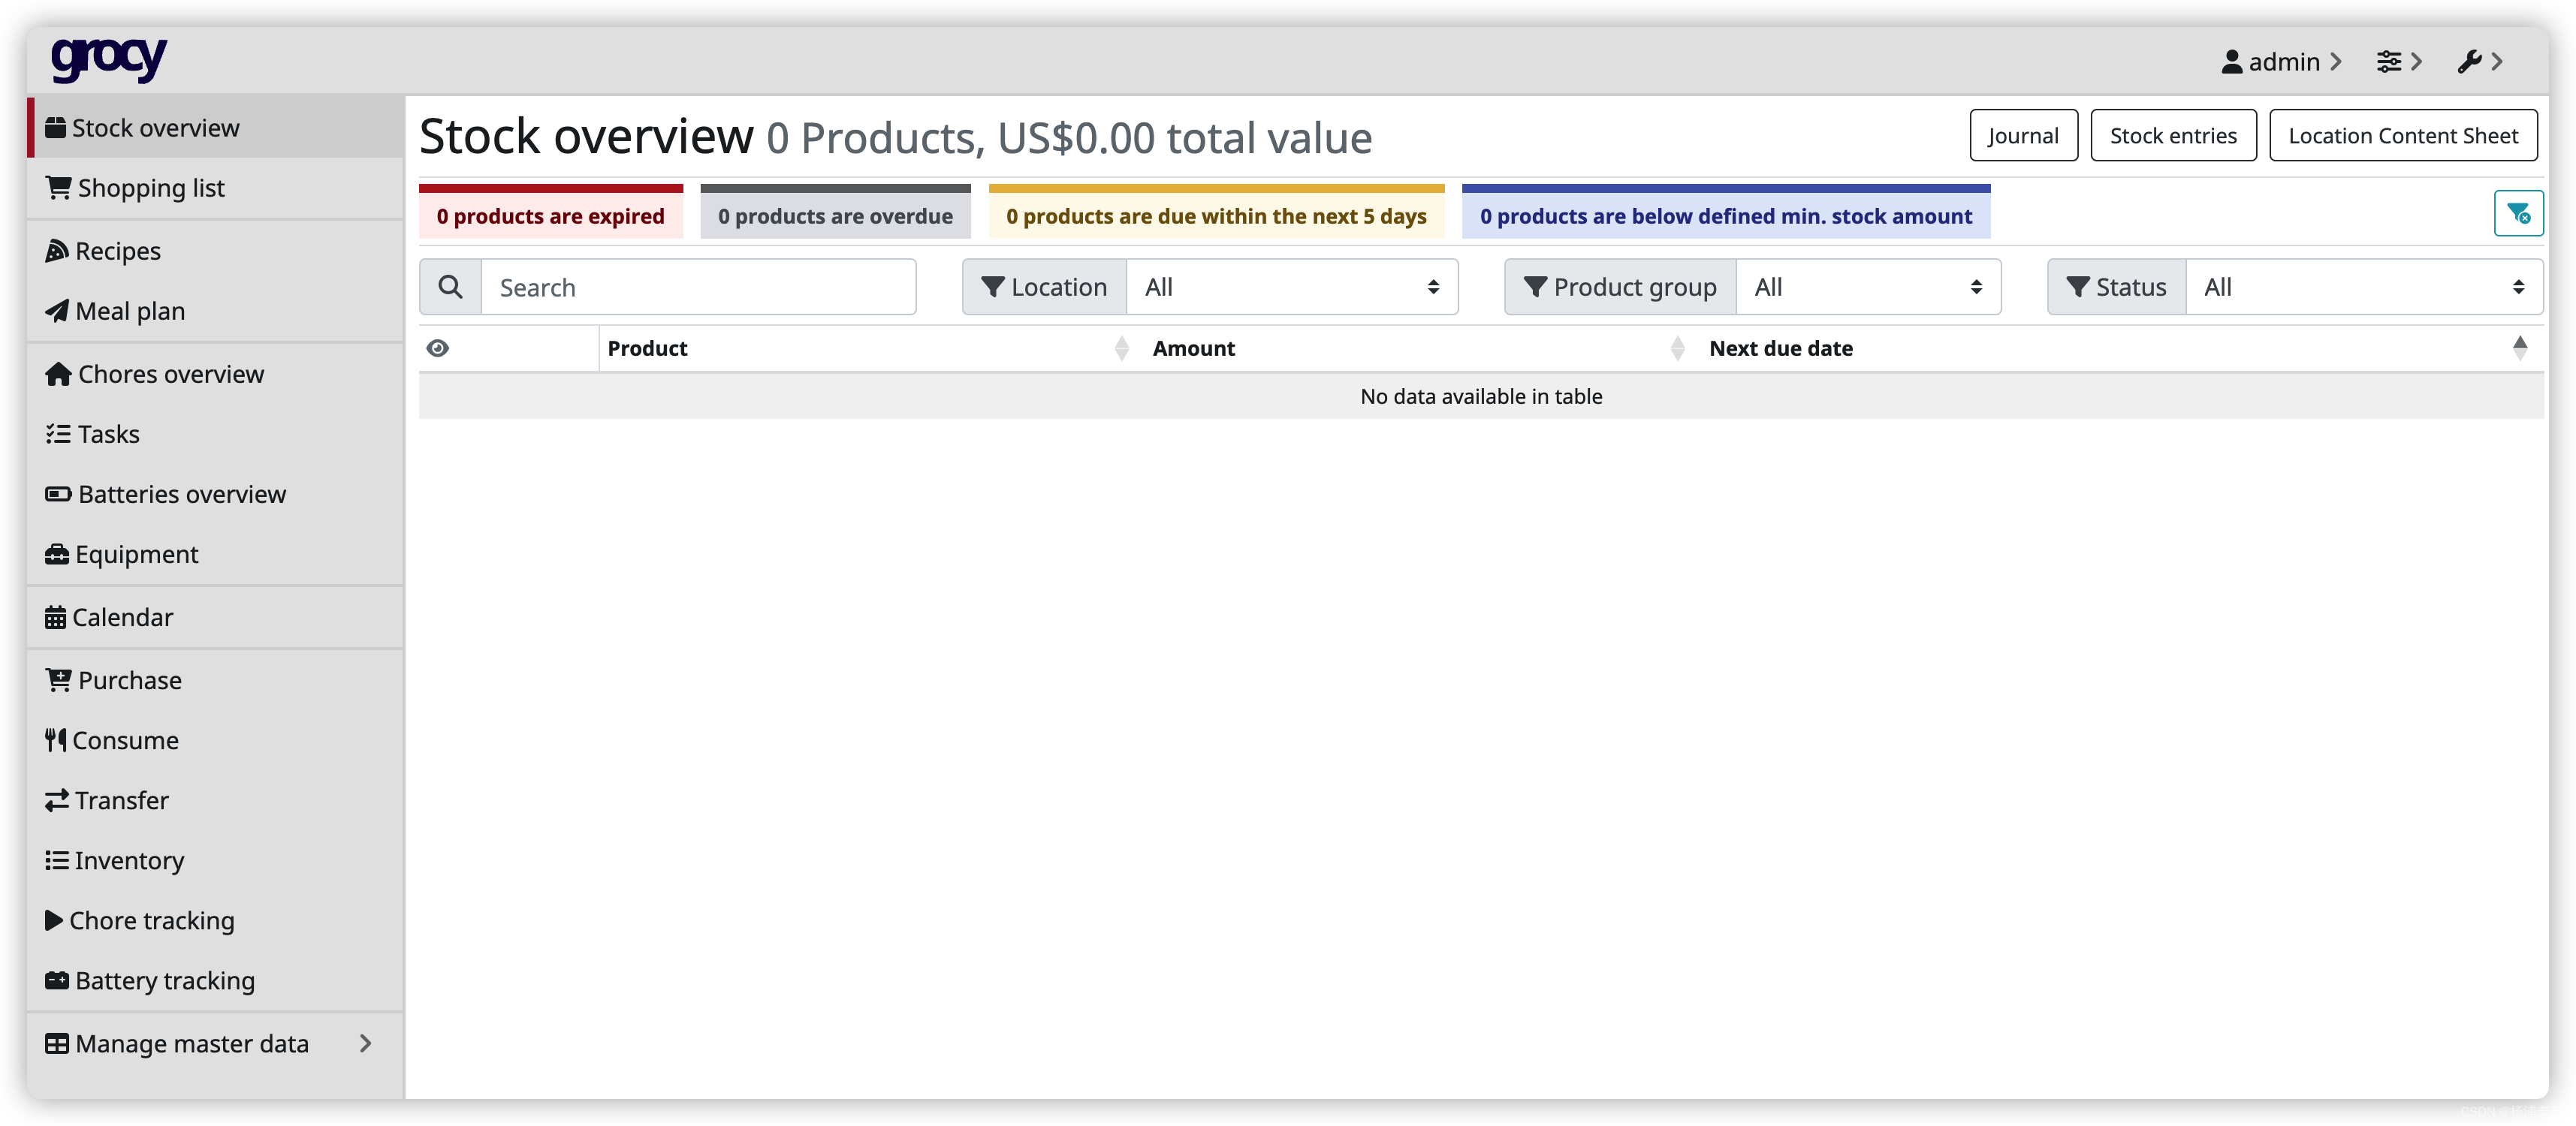Open the Product group dropdown
Screen dimensions: 2576x1126
tap(1867, 288)
